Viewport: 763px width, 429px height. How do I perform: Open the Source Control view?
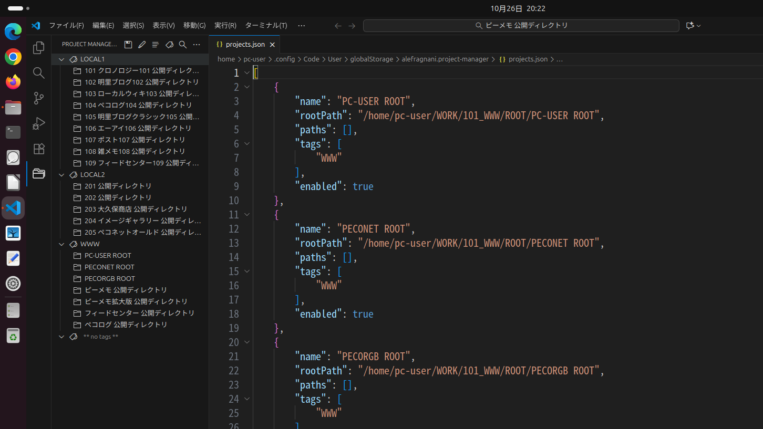tap(38, 98)
